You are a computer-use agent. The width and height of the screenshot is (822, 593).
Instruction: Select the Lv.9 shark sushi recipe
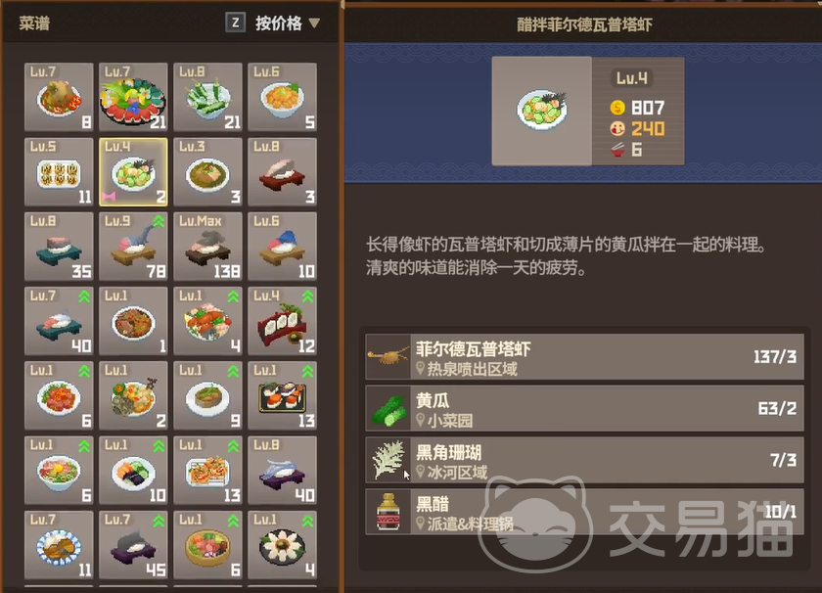pos(133,246)
